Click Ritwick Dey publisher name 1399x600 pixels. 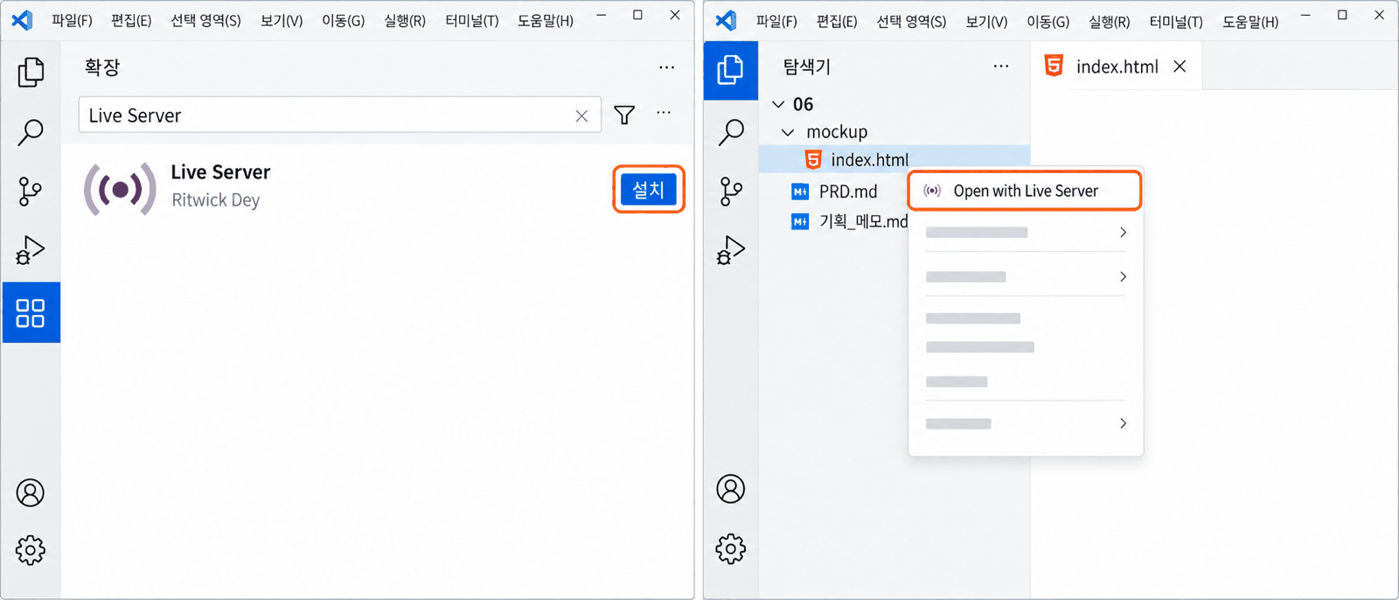215,200
